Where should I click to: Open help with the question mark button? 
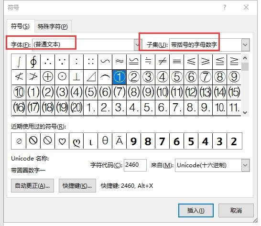click(x=225, y=7)
